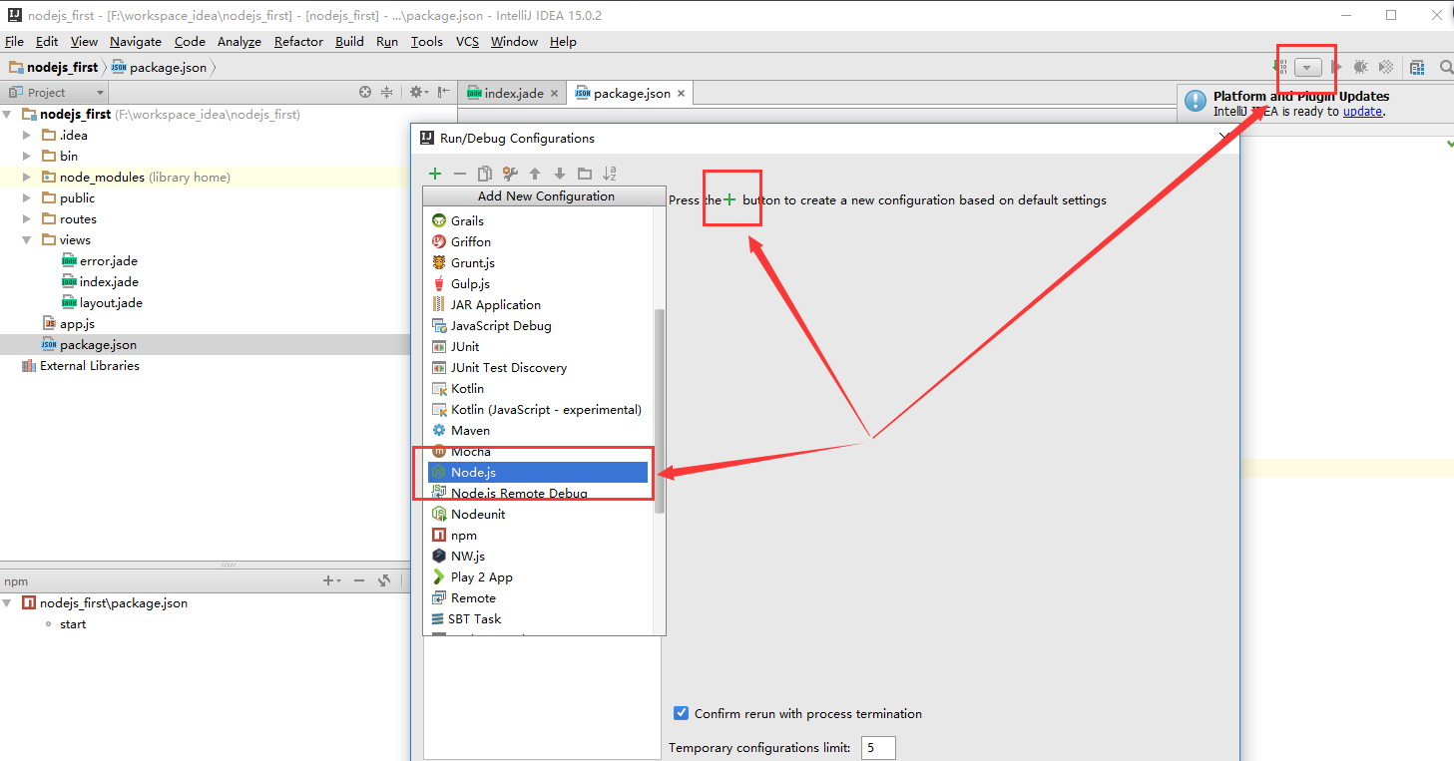Click the npm panel minus icon
This screenshot has height=761, width=1454.
tap(359, 580)
